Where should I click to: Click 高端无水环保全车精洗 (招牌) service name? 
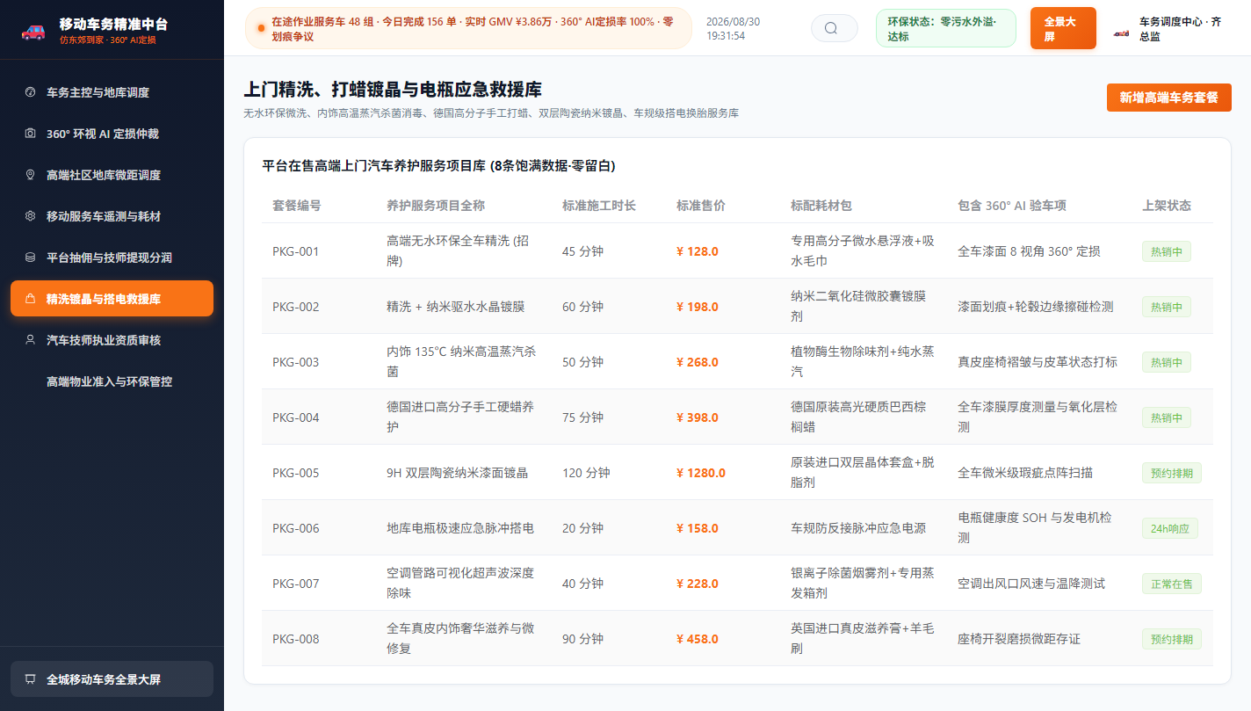click(459, 250)
